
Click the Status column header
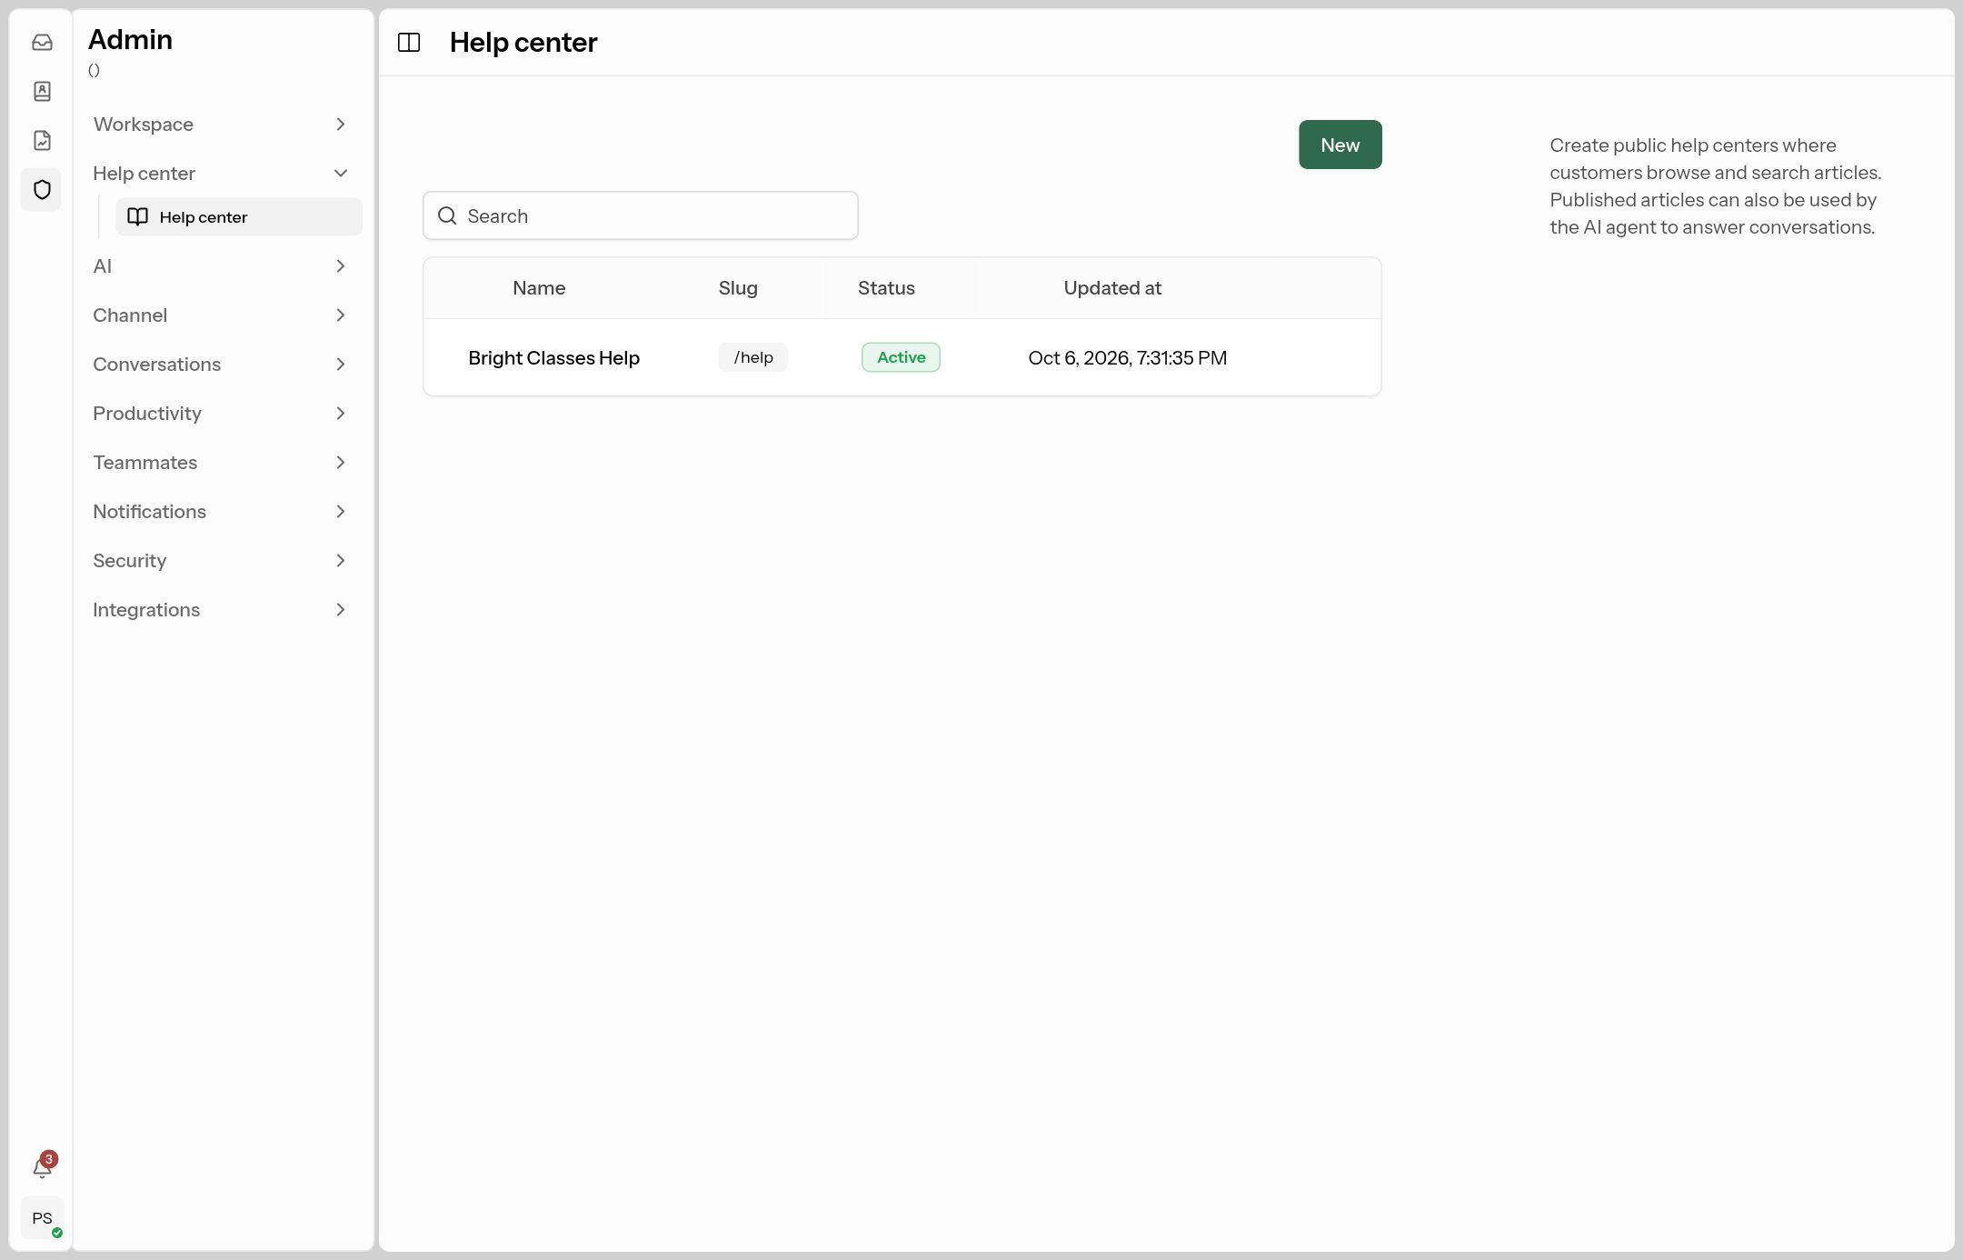pos(886,288)
